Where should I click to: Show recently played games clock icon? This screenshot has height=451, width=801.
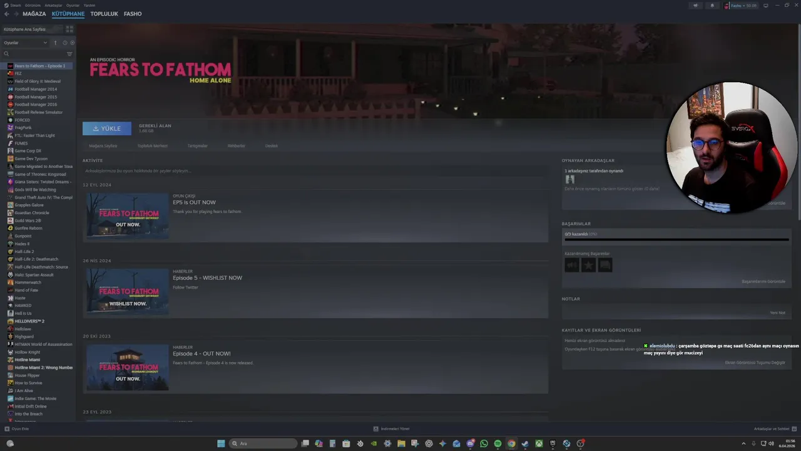click(64, 43)
